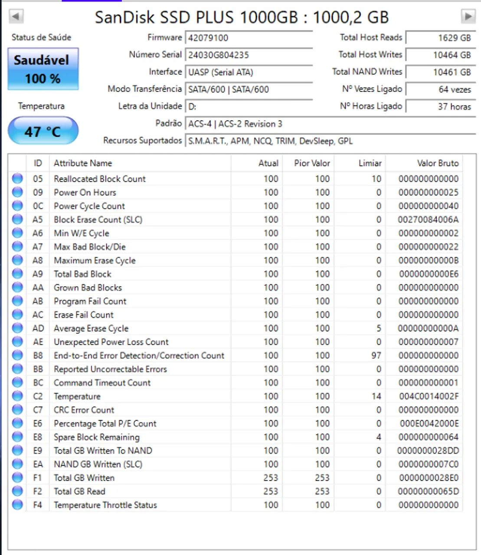Click the transfer mode field SATA/600 | SATA/600
The image size is (481, 555).
click(249, 89)
